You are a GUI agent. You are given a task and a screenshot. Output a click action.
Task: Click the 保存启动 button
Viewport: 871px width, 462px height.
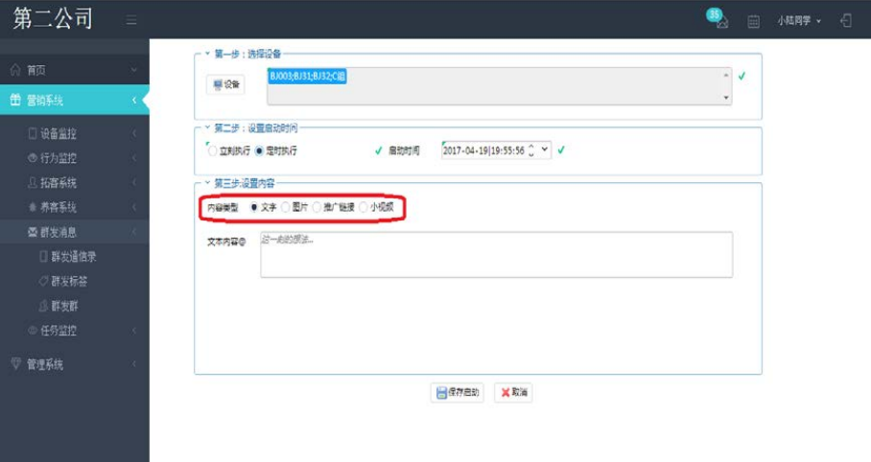458,392
